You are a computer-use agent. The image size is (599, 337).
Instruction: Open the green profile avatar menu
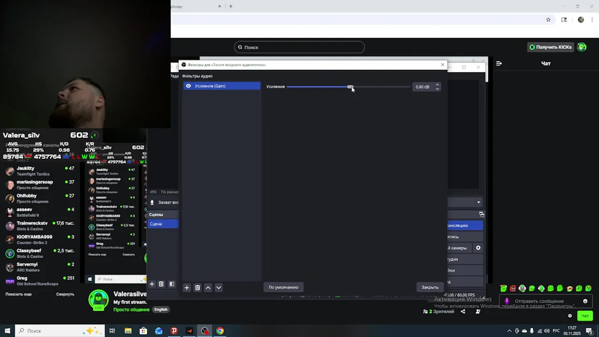pyautogui.click(x=582, y=47)
